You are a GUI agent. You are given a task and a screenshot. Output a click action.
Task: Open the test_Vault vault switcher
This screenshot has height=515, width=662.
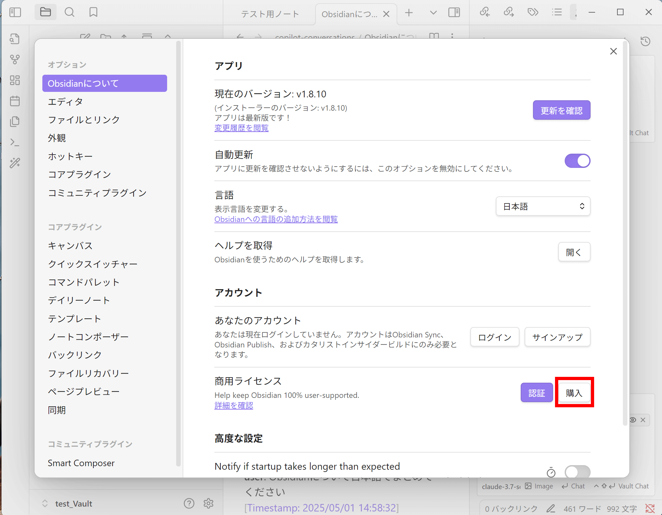[x=67, y=504]
